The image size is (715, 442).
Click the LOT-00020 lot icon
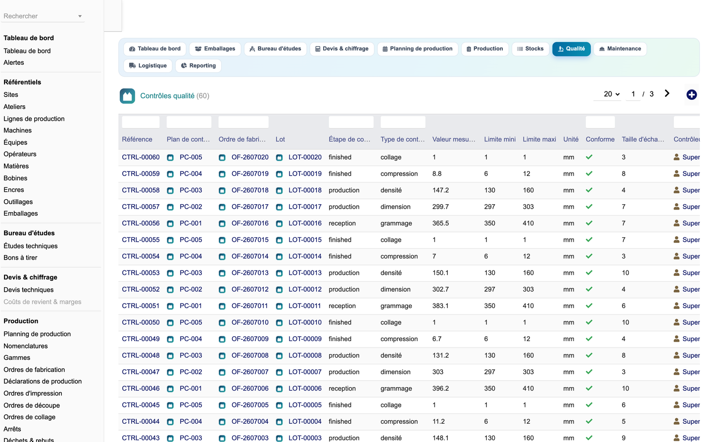[279, 157]
